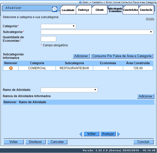Select the Cliente tab
The width and height of the screenshot is (157, 153).
coord(100,10)
